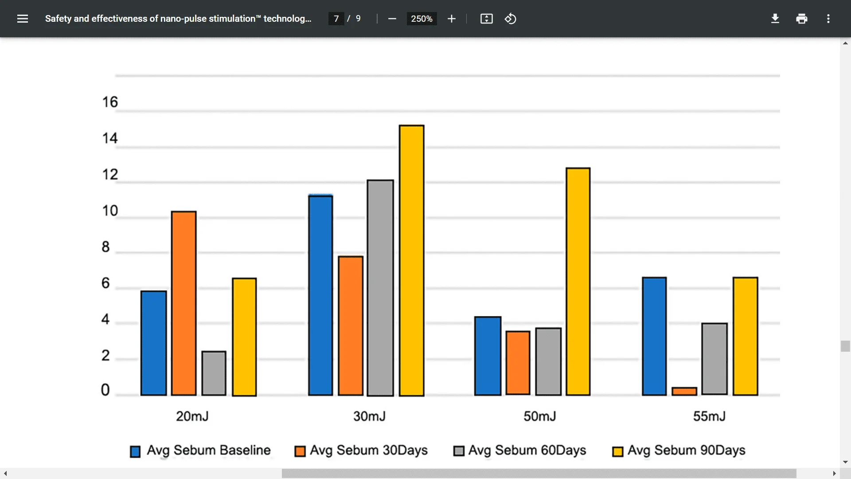
Task: Click the orange 20mJ 30Days bar
Action: point(184,303)
